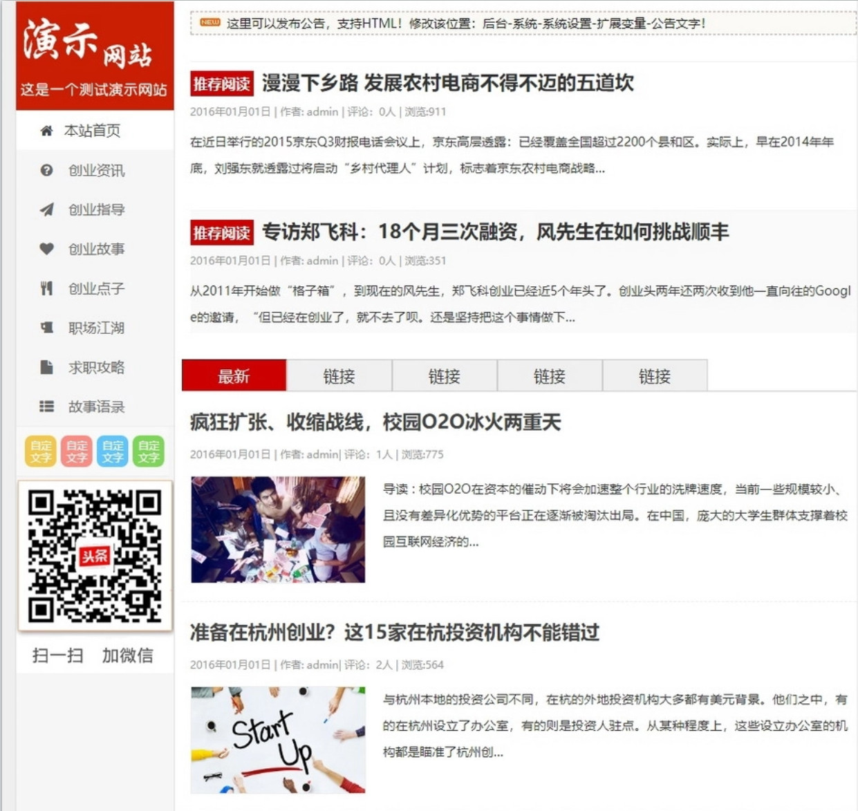858x811 pixels.
Task: Click the 演示网站 site logo
Action: click(x=88, y=44)
